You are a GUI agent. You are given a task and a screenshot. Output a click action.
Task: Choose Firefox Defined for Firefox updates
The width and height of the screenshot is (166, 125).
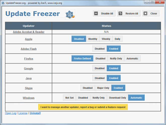tap(82, 58)
